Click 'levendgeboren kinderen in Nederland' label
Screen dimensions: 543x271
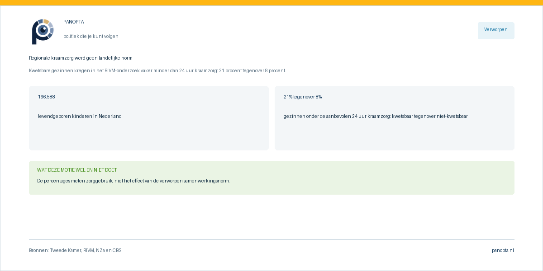point(80,116)
